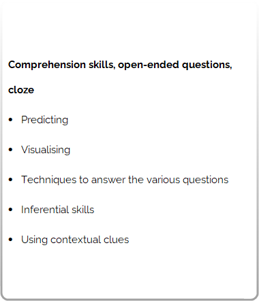The height and width of the screenshot is (301, 259).
Task: Click the word 'clues' in last bullet
Action: pos(117,240)
